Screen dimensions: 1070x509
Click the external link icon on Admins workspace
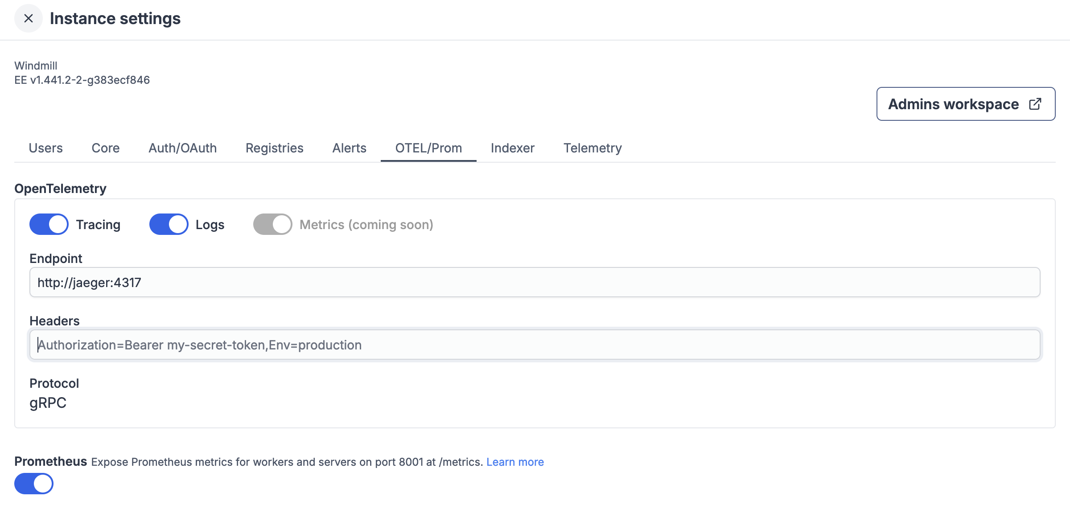[x=1035, y=104]
